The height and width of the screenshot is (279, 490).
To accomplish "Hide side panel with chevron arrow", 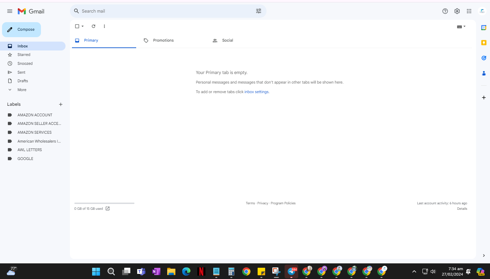I will click(x=484, y=255).
